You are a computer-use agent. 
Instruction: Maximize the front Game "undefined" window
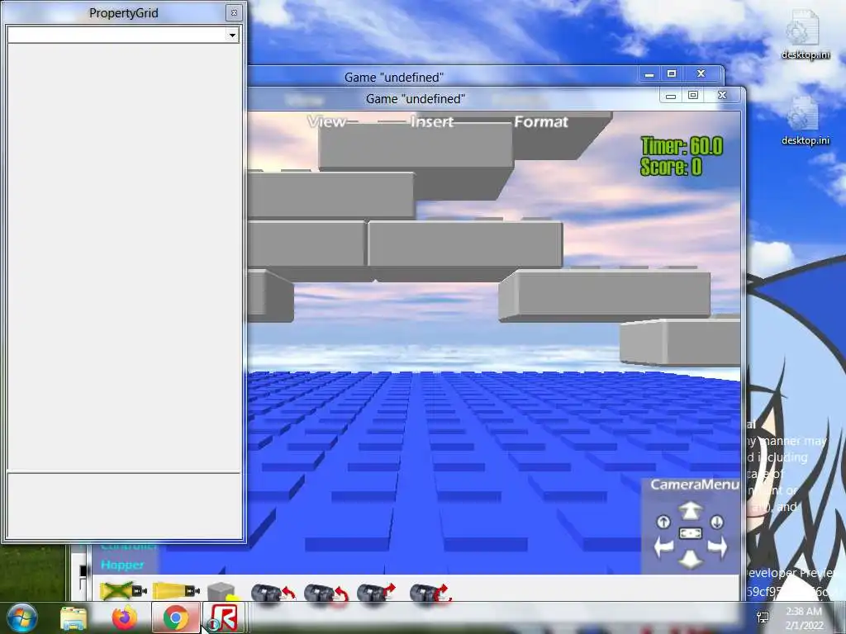[693, 96]
